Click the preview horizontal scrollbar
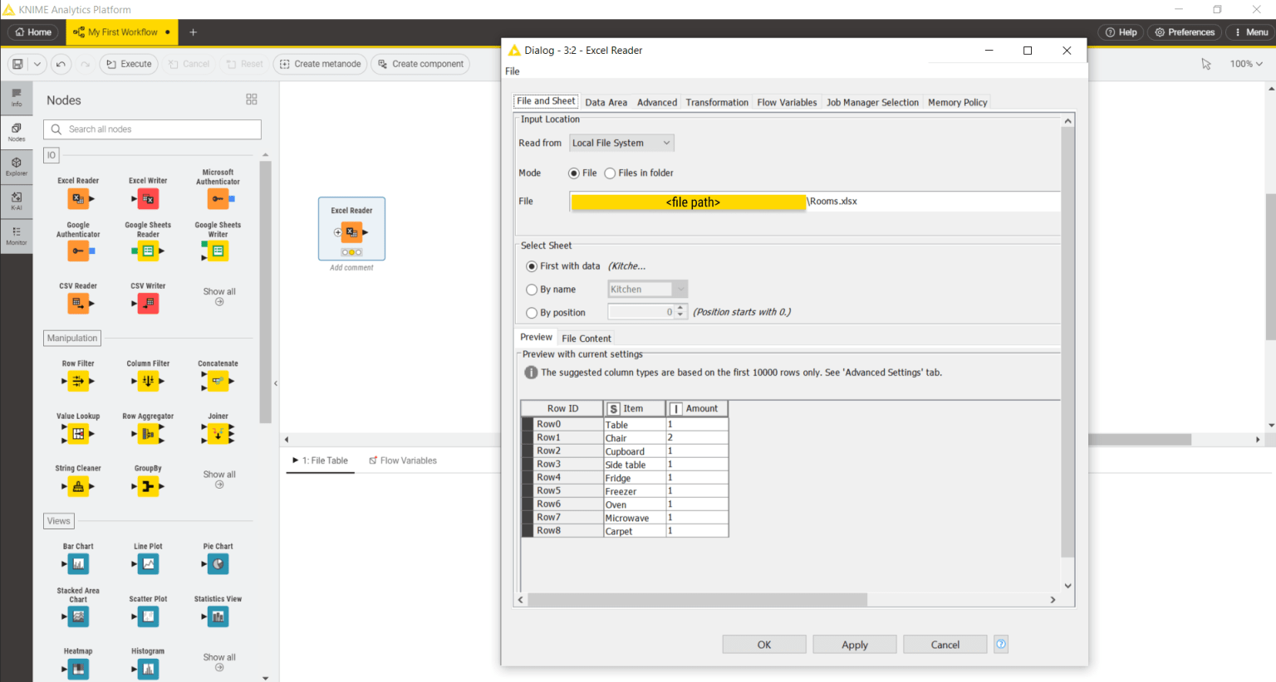This screenshot has width=1276, height=682. (698, 599)
